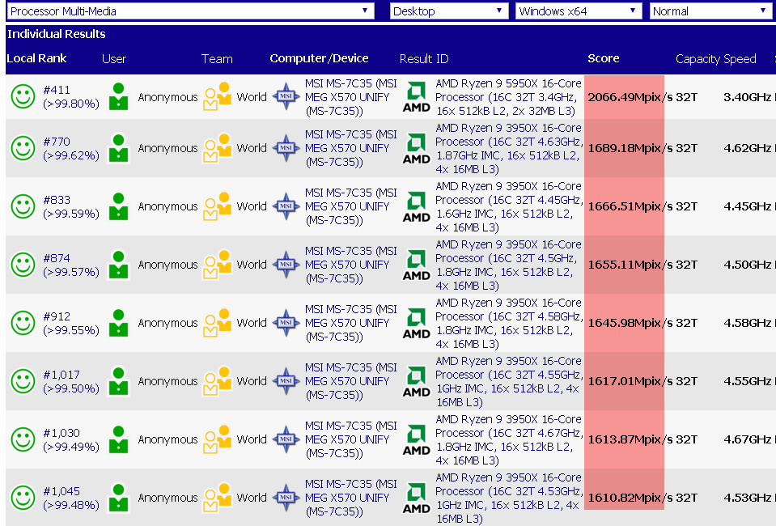Click smiley icon for rank #770

pos(23,148)
